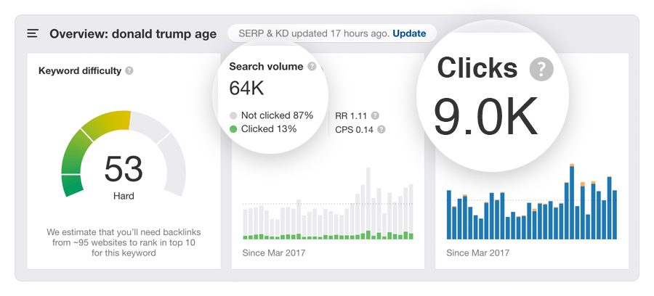The height and width of the screenshot is (296, 654).
Task: Click the keyword difficulty gauge
Action: pyautogui.click(x=124, y=154)
